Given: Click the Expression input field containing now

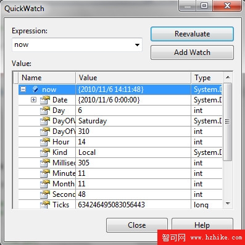Looking at the screenshot, I should tap(77, 44).
